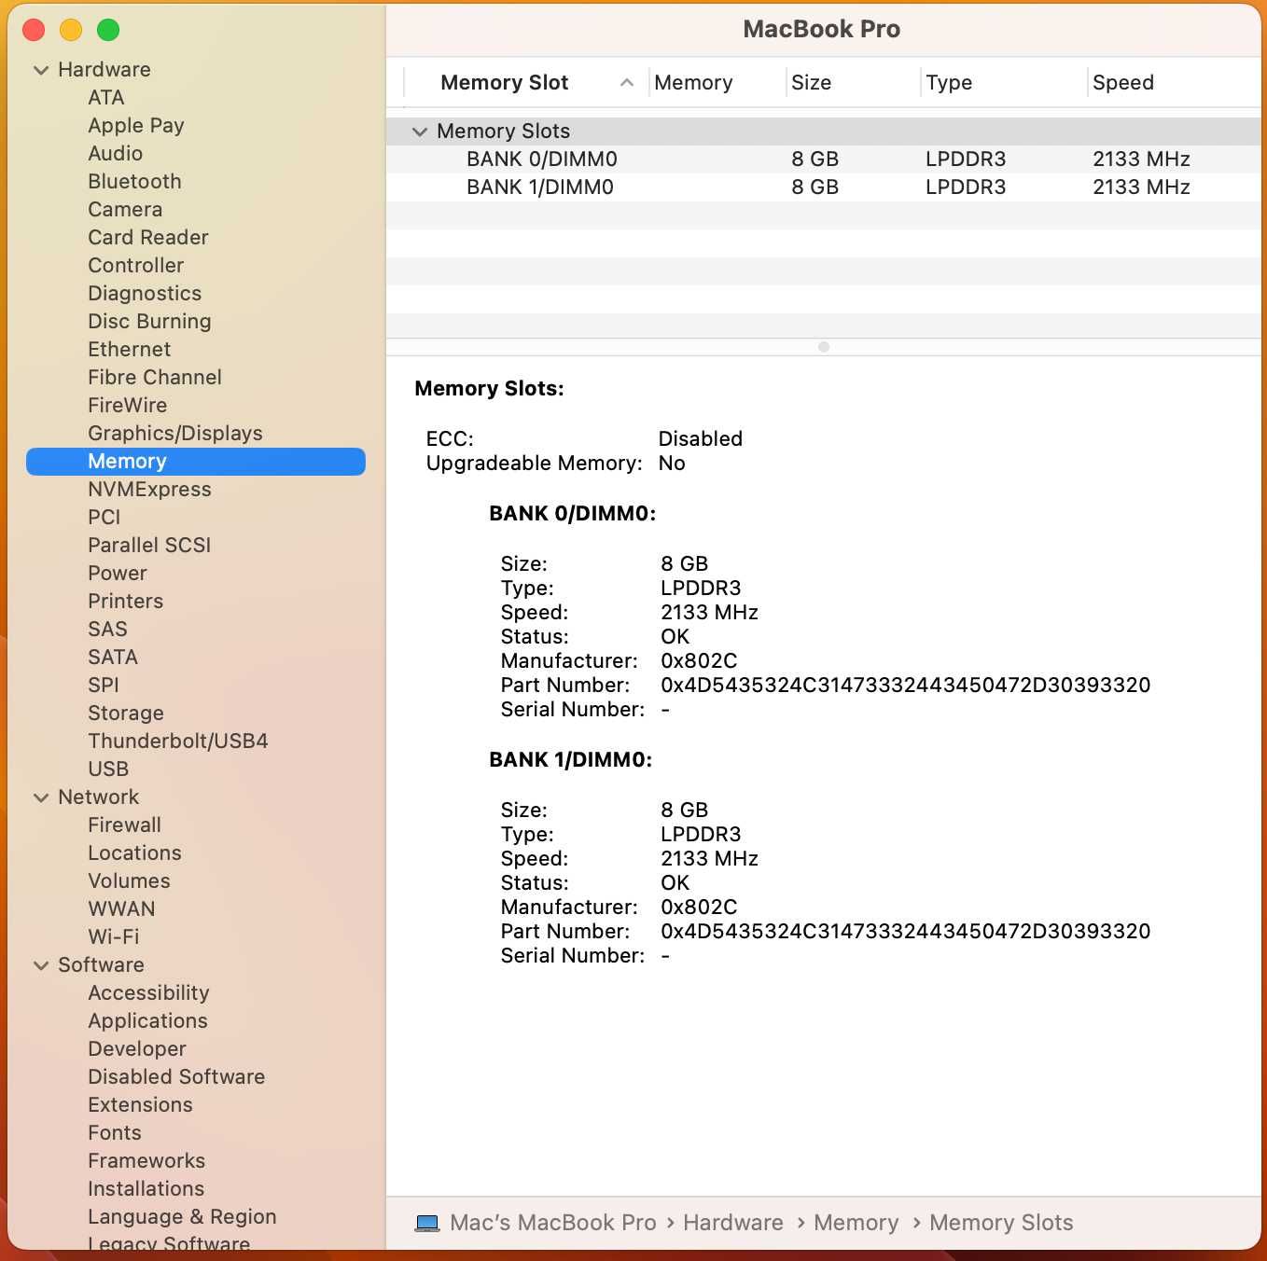The image size is (1267, 1261).
Task: Show Storage details
Action: click(x=126, y=714)
